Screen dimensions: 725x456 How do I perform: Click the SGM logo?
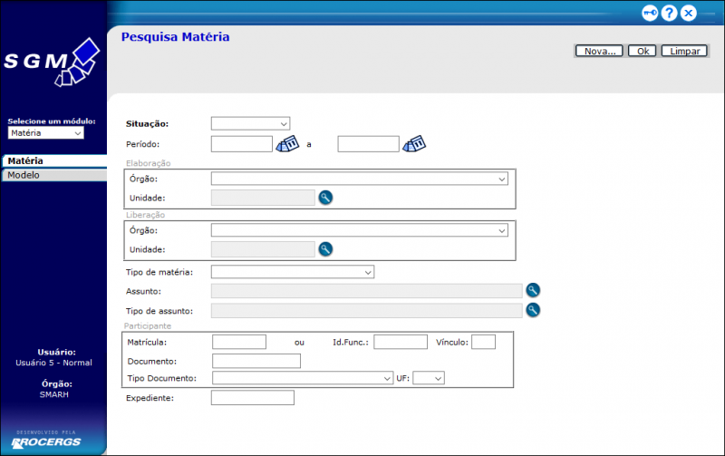pyautogui.click(x=52, y=62)
